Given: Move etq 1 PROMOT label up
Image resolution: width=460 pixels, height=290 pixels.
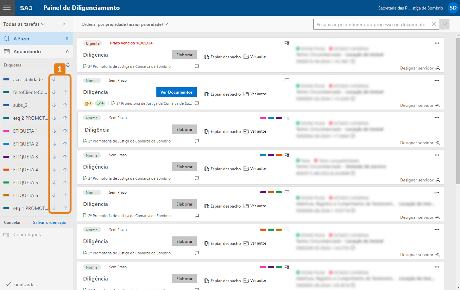Looking at the screenshot, I should coord(65,208).
